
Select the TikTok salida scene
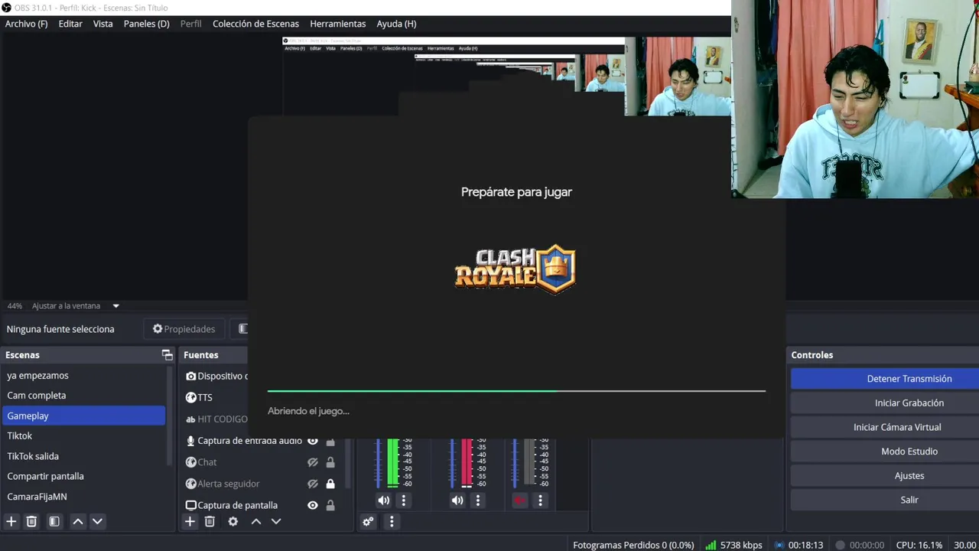pyautogui.click(x=83, y=456)
